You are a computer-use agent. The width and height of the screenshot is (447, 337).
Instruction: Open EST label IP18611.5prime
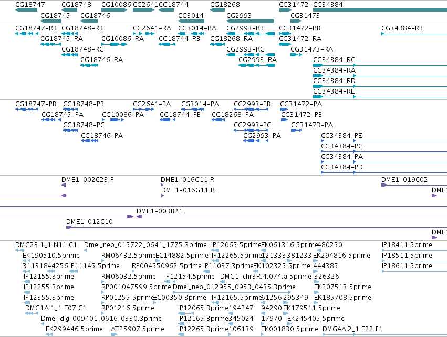(407, 266)
